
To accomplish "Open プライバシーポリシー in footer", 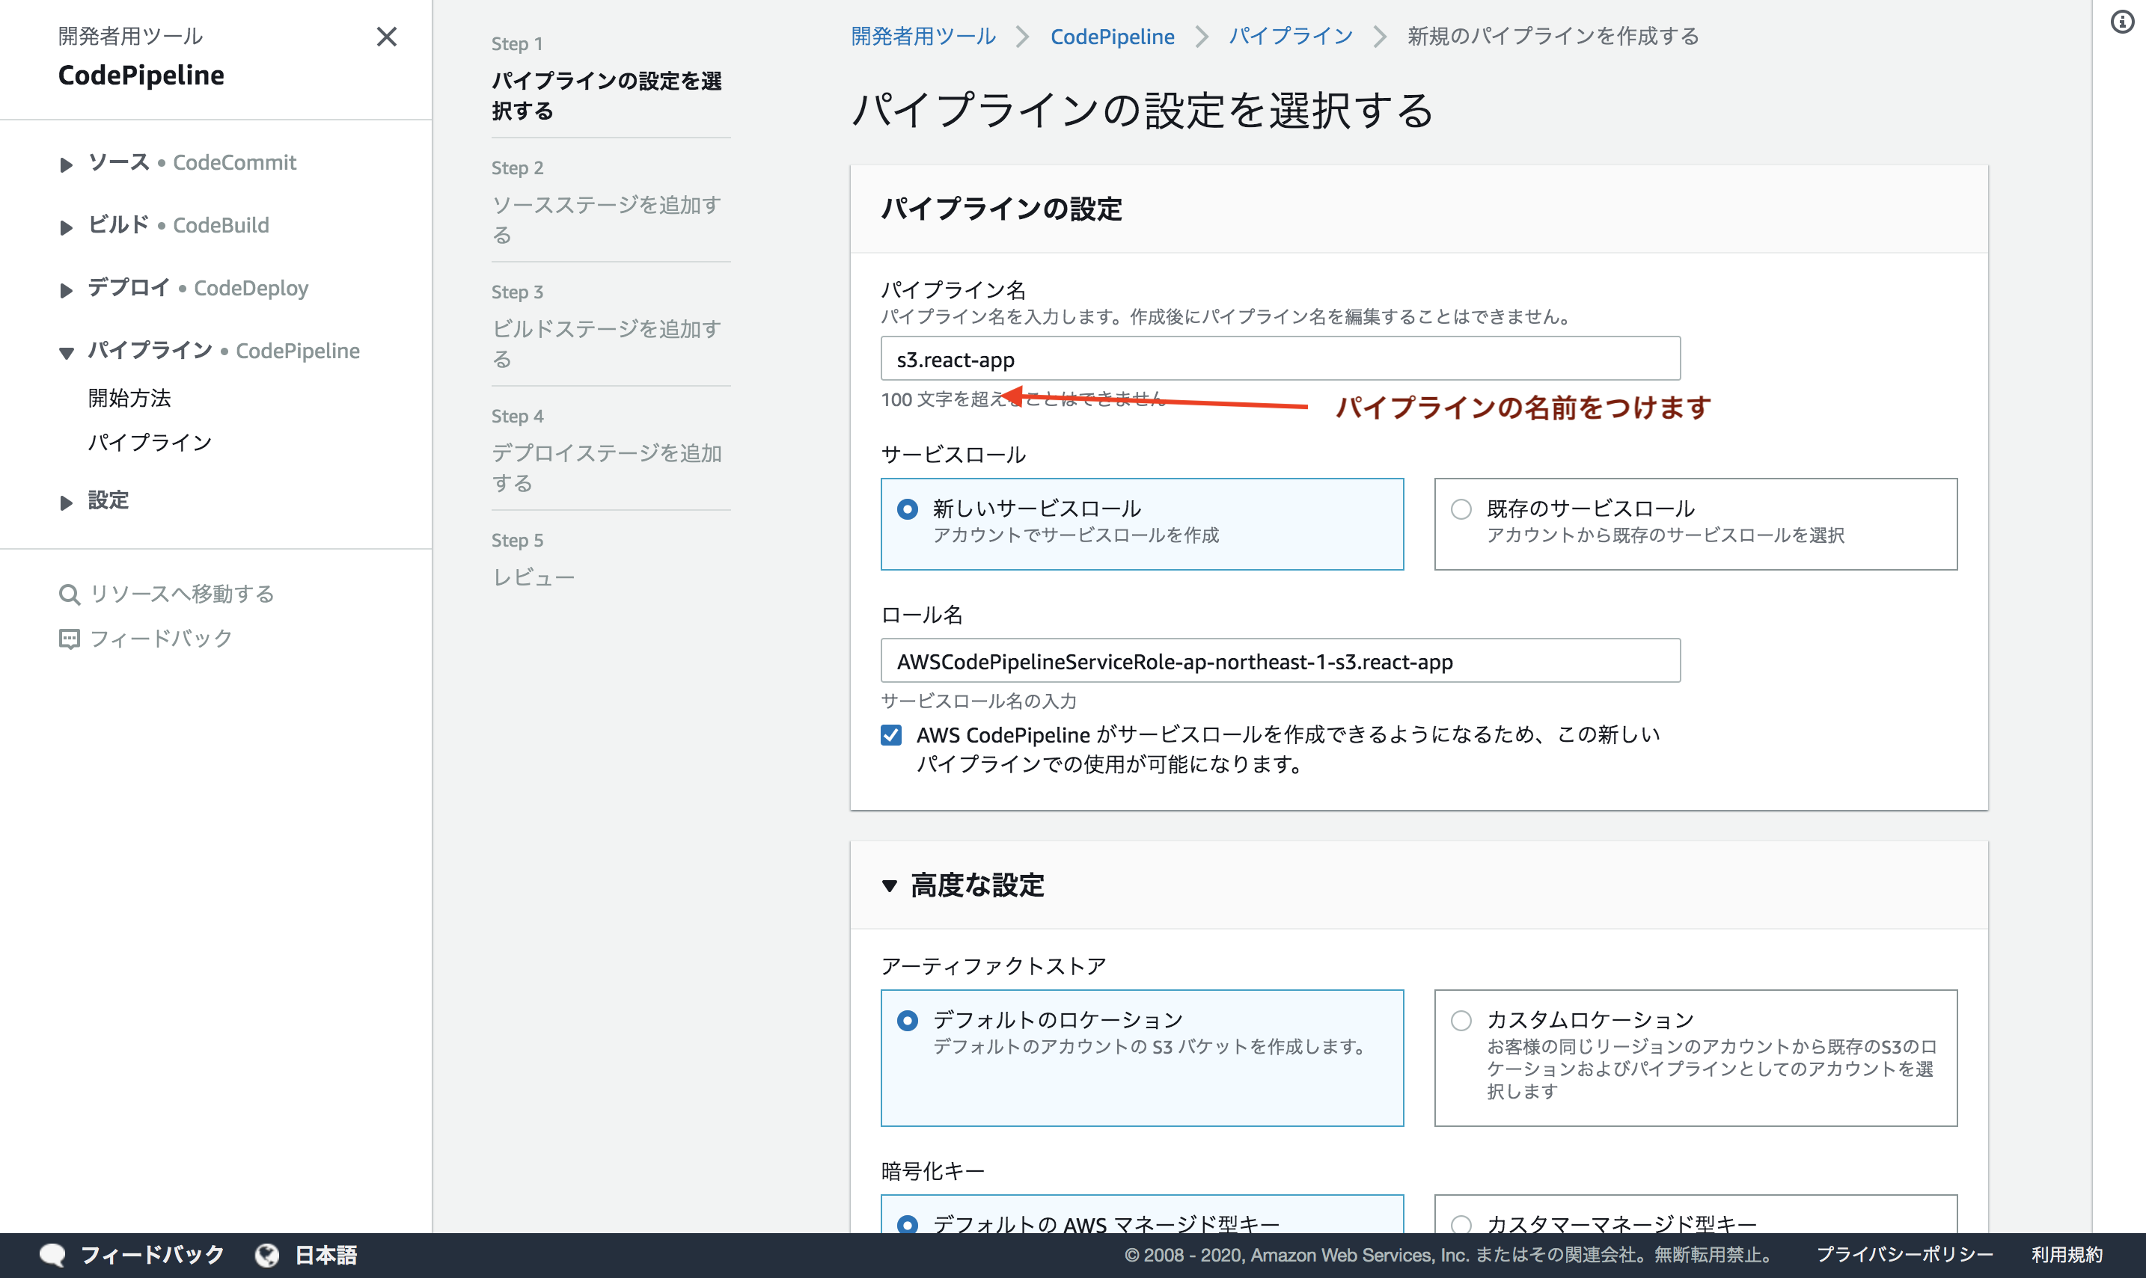I will (1905, 1255).
